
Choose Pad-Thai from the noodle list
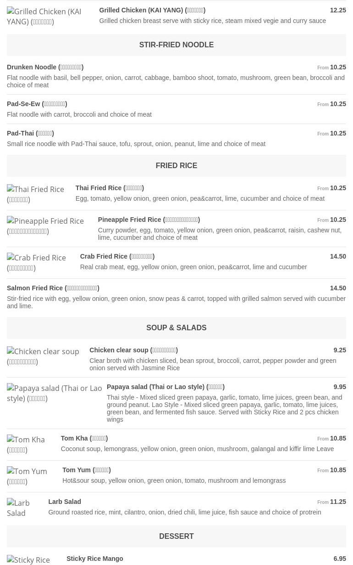coord(30,133)
